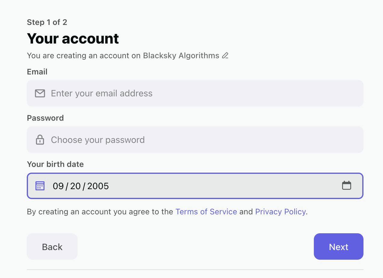
Task: Continue with the Next button
Action: tap(339, 246)
